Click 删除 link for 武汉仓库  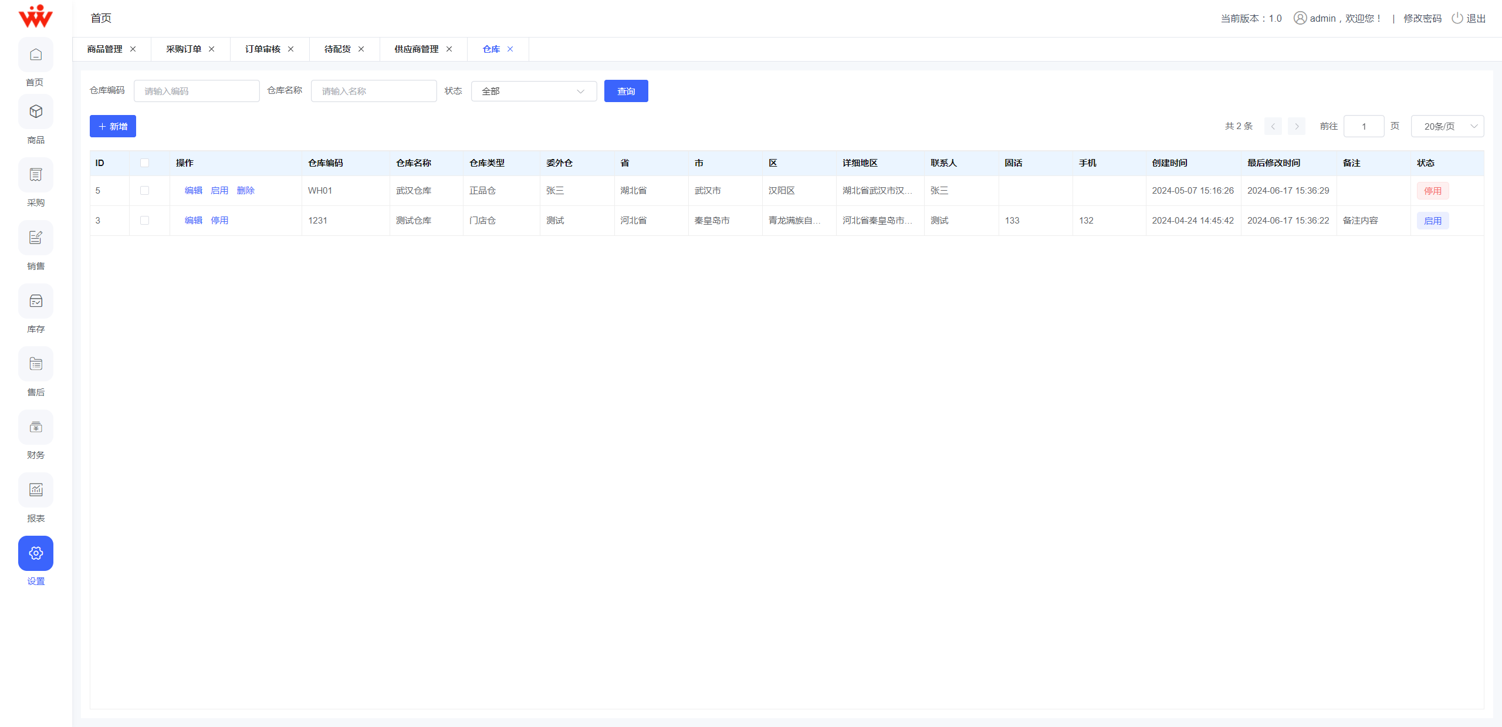[245, 190]
